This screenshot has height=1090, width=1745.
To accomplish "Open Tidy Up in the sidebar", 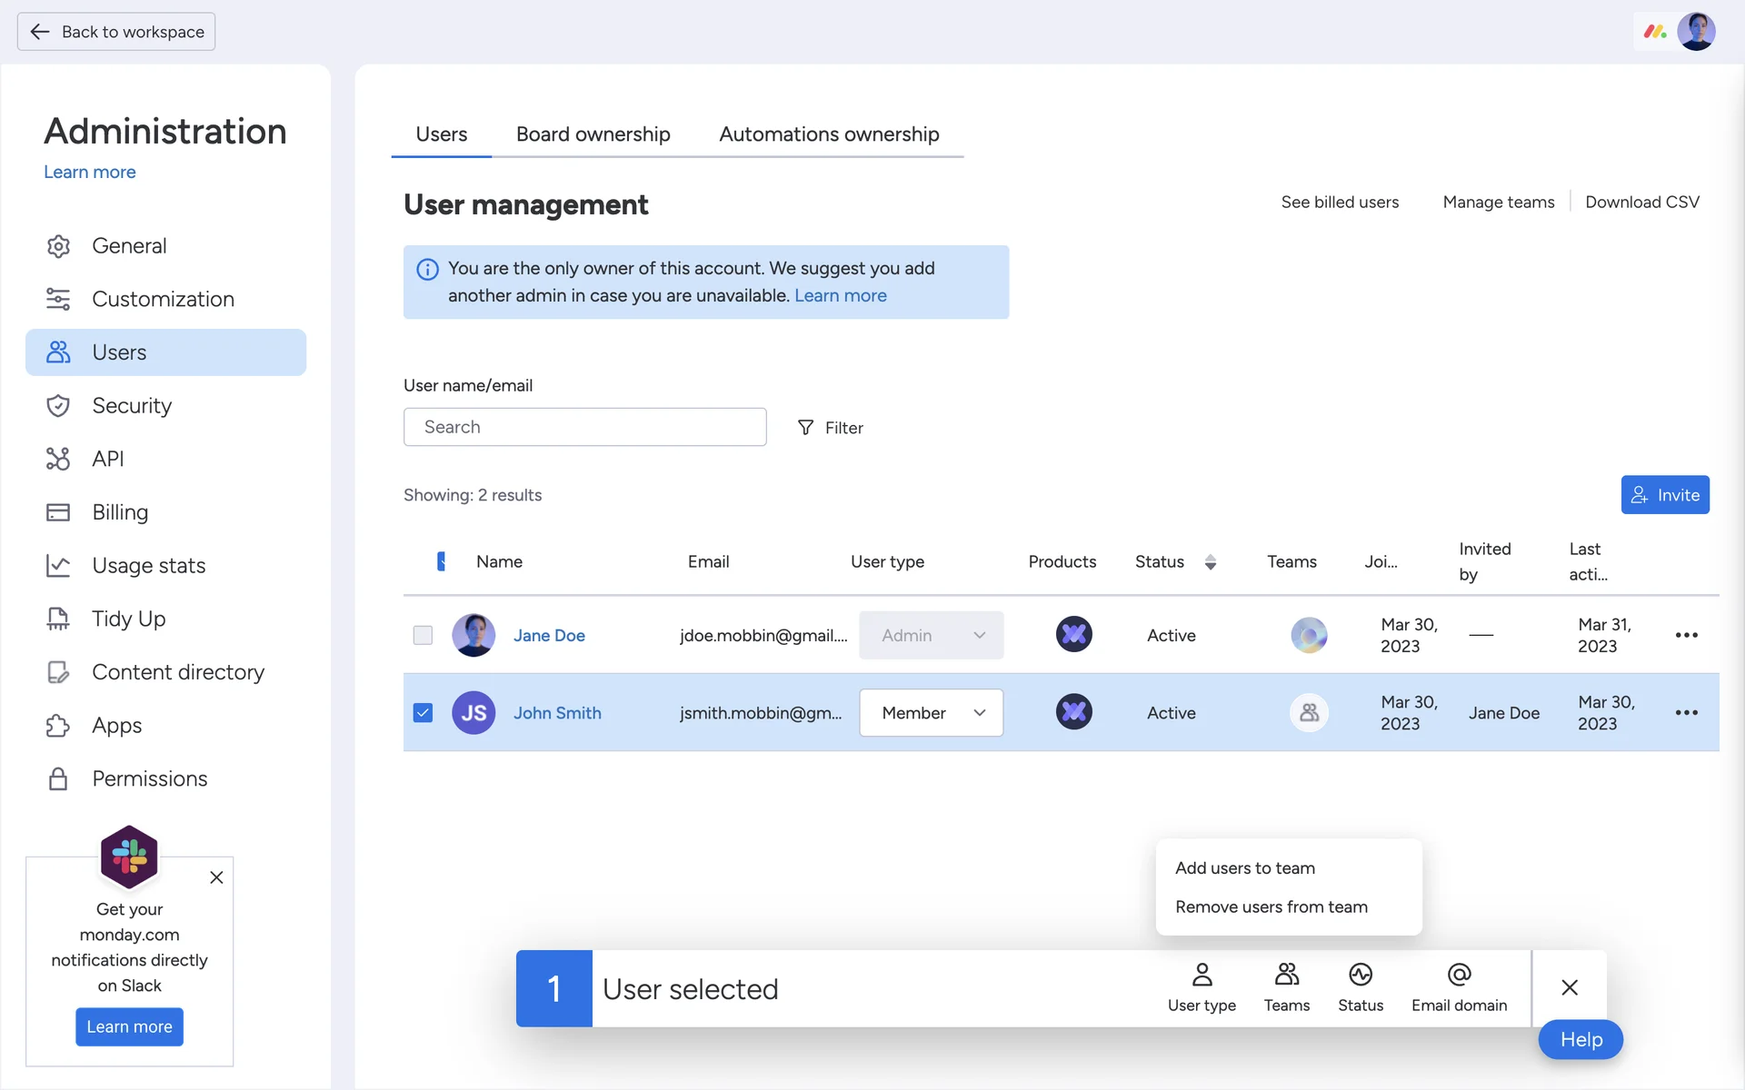I will click(128, 619).
